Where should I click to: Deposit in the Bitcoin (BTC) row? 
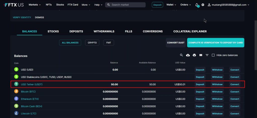(200, 92)
